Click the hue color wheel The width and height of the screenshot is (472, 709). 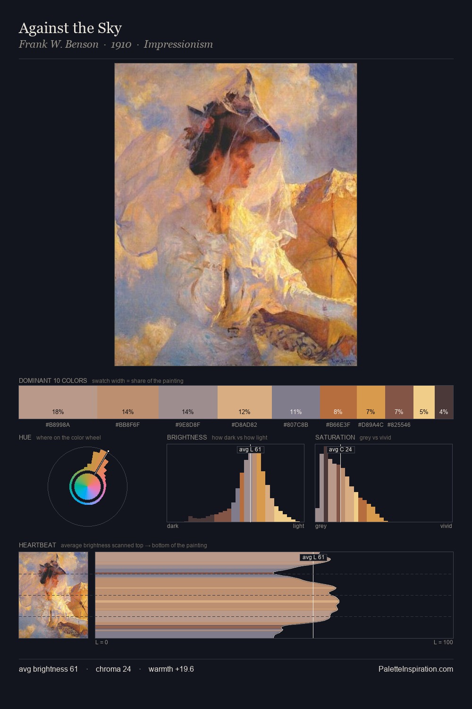click(87, 486)
